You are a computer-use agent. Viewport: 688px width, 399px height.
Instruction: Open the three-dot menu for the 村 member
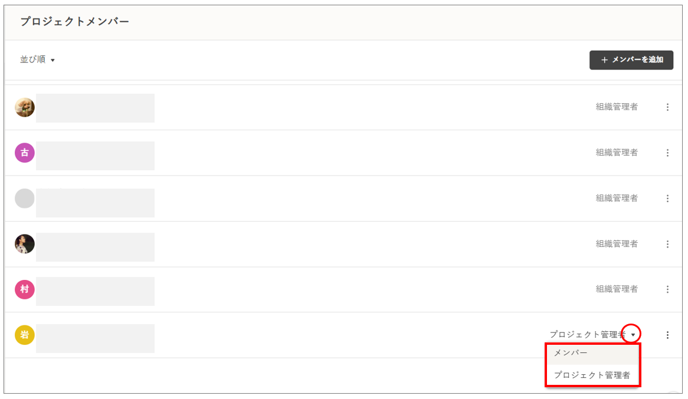point(667,289)
